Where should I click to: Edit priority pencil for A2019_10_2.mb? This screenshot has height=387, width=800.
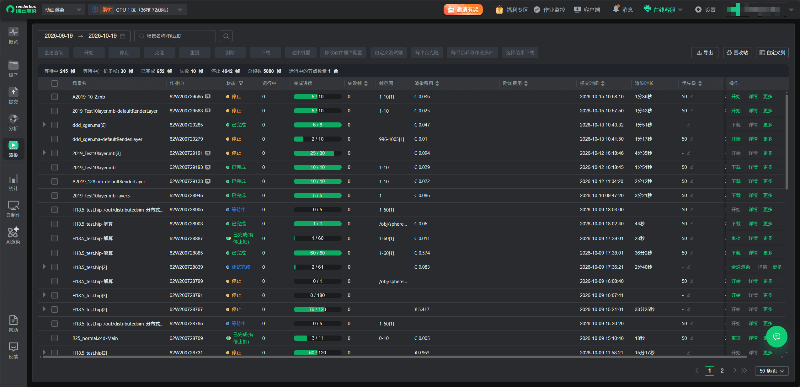(x=692, y=96)
